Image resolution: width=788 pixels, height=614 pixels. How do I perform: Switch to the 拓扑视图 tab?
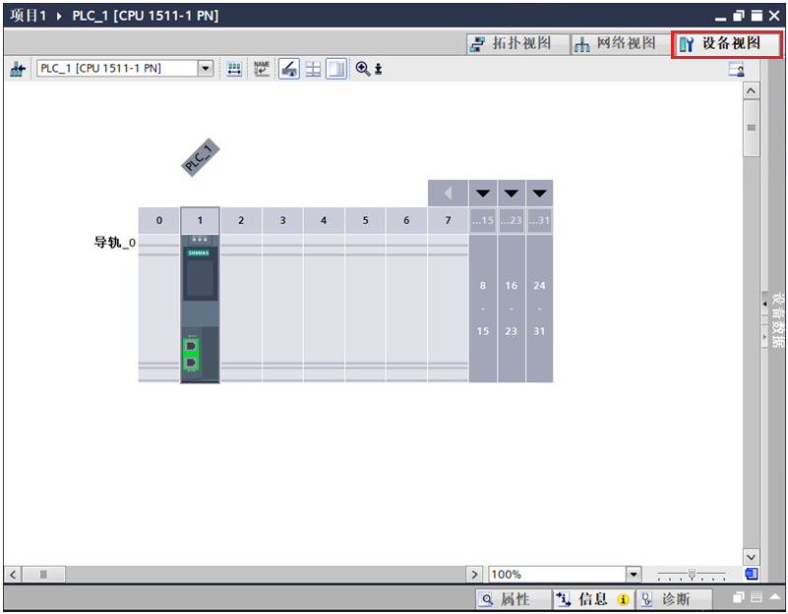(x=517, y=44)
